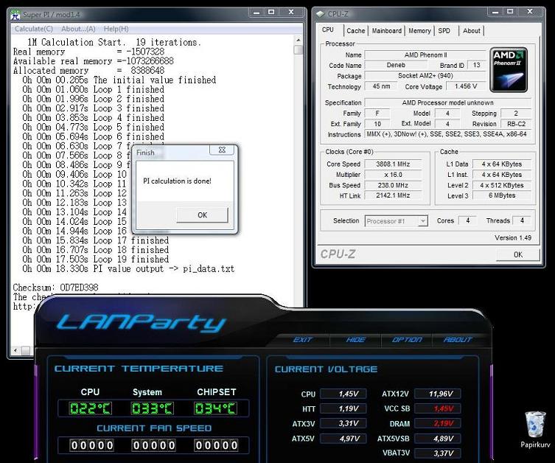Click the VBAT3V 3,37V readout
The image size is (555, 463).
pos(438,453)
